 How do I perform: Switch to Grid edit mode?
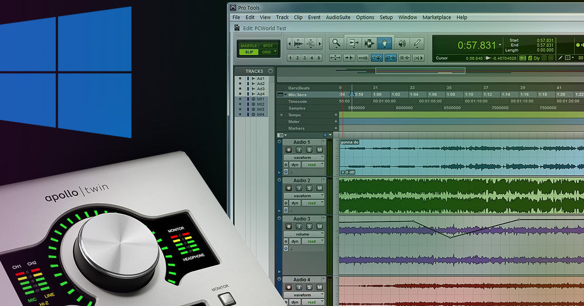267,51
